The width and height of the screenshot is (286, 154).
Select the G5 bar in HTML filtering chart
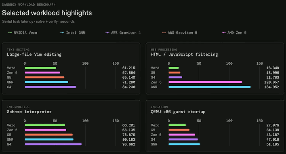coord(175,73)
